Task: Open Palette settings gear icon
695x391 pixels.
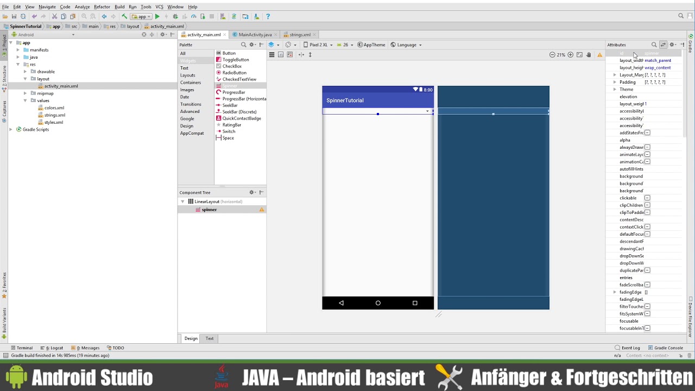Action: (252, 45)
